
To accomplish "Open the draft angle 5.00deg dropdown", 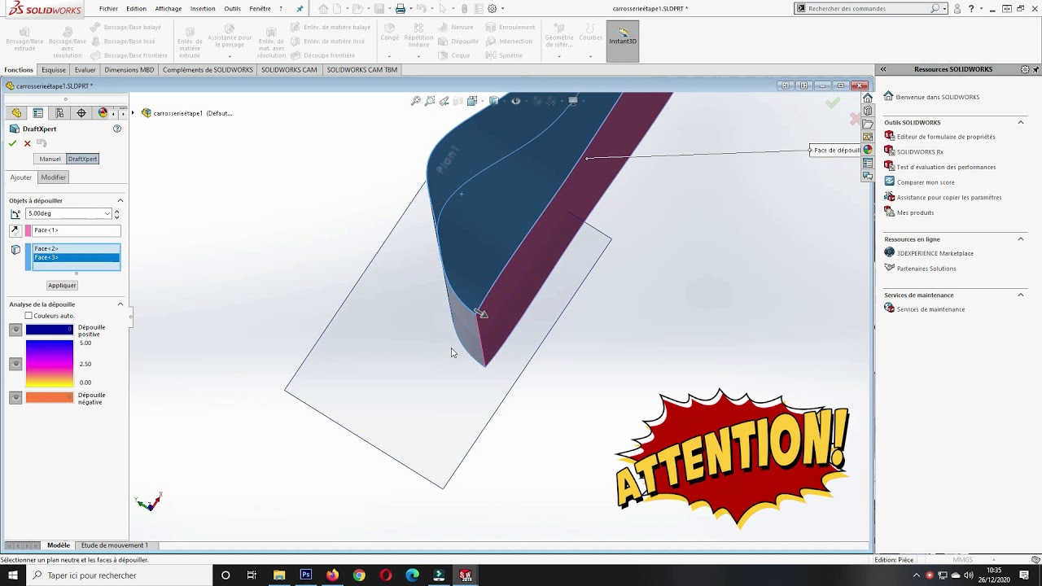I will click(107, 214).
